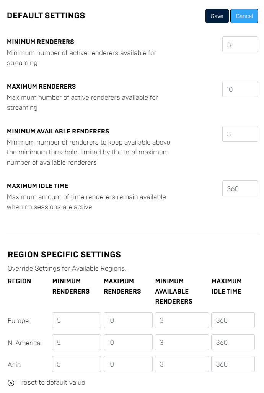Select N. America's Maximum Idle Time field
264x393 pixels.
pos(233,342)
